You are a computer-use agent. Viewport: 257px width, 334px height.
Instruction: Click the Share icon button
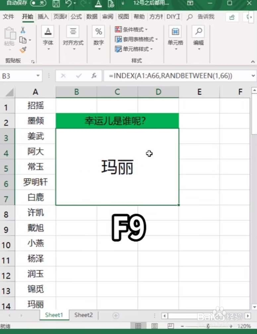click(232, 17)
